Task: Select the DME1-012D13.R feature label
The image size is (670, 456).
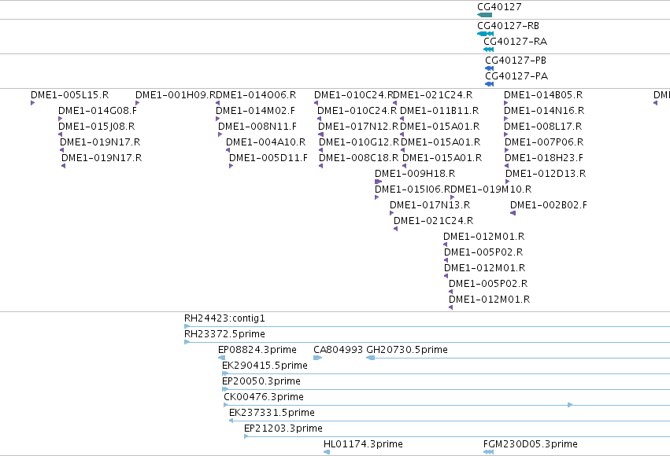Action: pyautogui.click(x=546, y=174)
